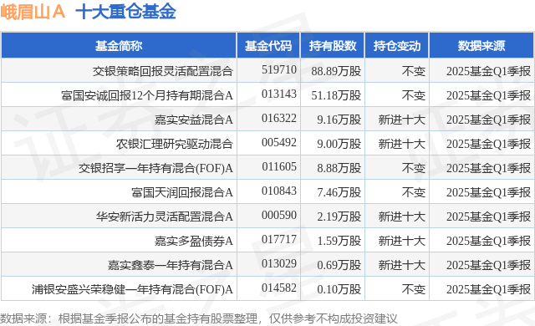Image resolution: width=535 pixels, height=326 pixels.
Task: Open fund 富国安诚回报12个月持有期混合A
Action: point(147,95)
